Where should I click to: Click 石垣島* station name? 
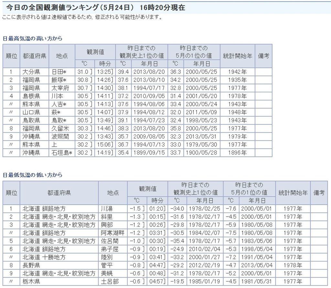pyautogui.click(x=61, y=153)
